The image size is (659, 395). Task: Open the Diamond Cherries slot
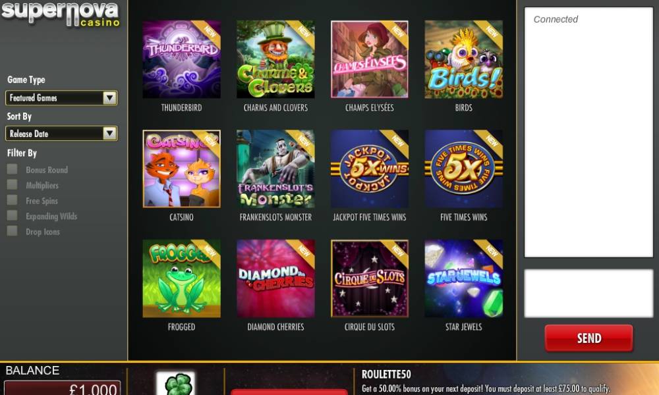275,278
